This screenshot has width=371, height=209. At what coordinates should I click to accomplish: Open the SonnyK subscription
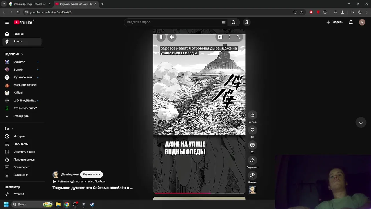tap(22, 70)
